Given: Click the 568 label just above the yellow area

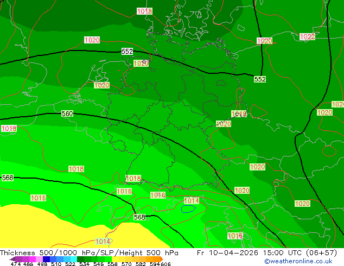Looking at the screenshot, I should coord(139,217).
